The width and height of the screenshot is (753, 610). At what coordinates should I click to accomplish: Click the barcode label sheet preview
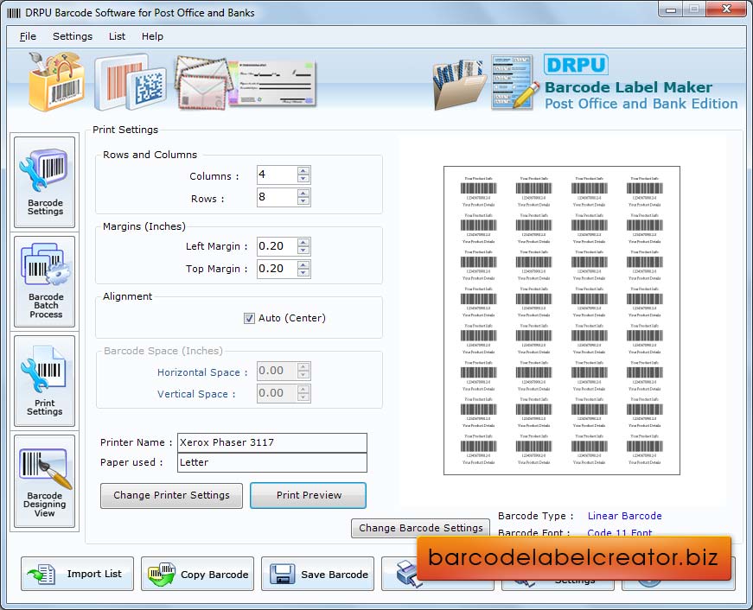(x=562, y=321)
